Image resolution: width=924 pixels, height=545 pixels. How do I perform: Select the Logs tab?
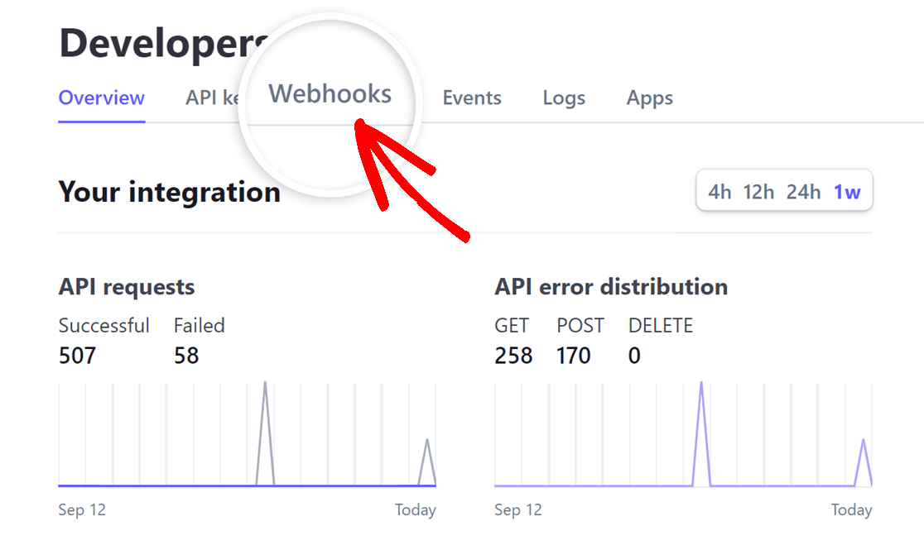coord(564,98)
